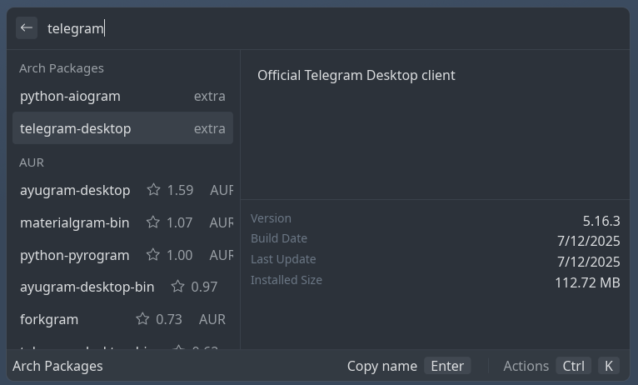Click the telegram search input field

tap(334, 28)
